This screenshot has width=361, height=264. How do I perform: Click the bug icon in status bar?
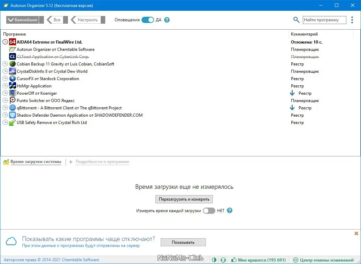(214, 260)
